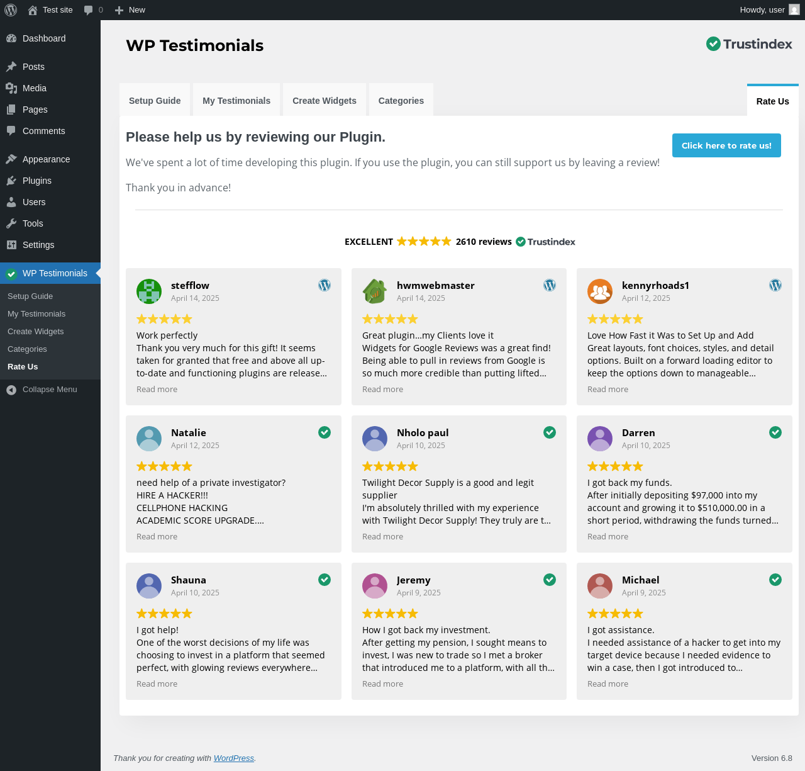805x771 pixels.
Task: Expand Jeremy's review with Read more
Action: point(382,684)
